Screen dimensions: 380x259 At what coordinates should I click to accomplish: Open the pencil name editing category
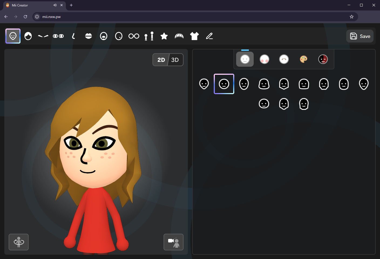click(x=209, y=36)
